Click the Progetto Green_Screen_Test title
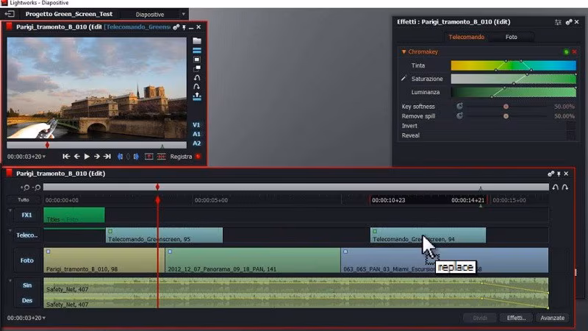The height and width of the screenshot is (331, 588). [69, 14]
